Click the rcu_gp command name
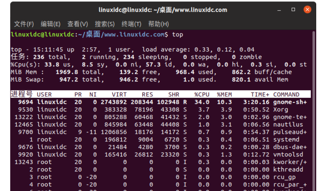Viewport: 320px width, 191px height. tap(284, 177)
